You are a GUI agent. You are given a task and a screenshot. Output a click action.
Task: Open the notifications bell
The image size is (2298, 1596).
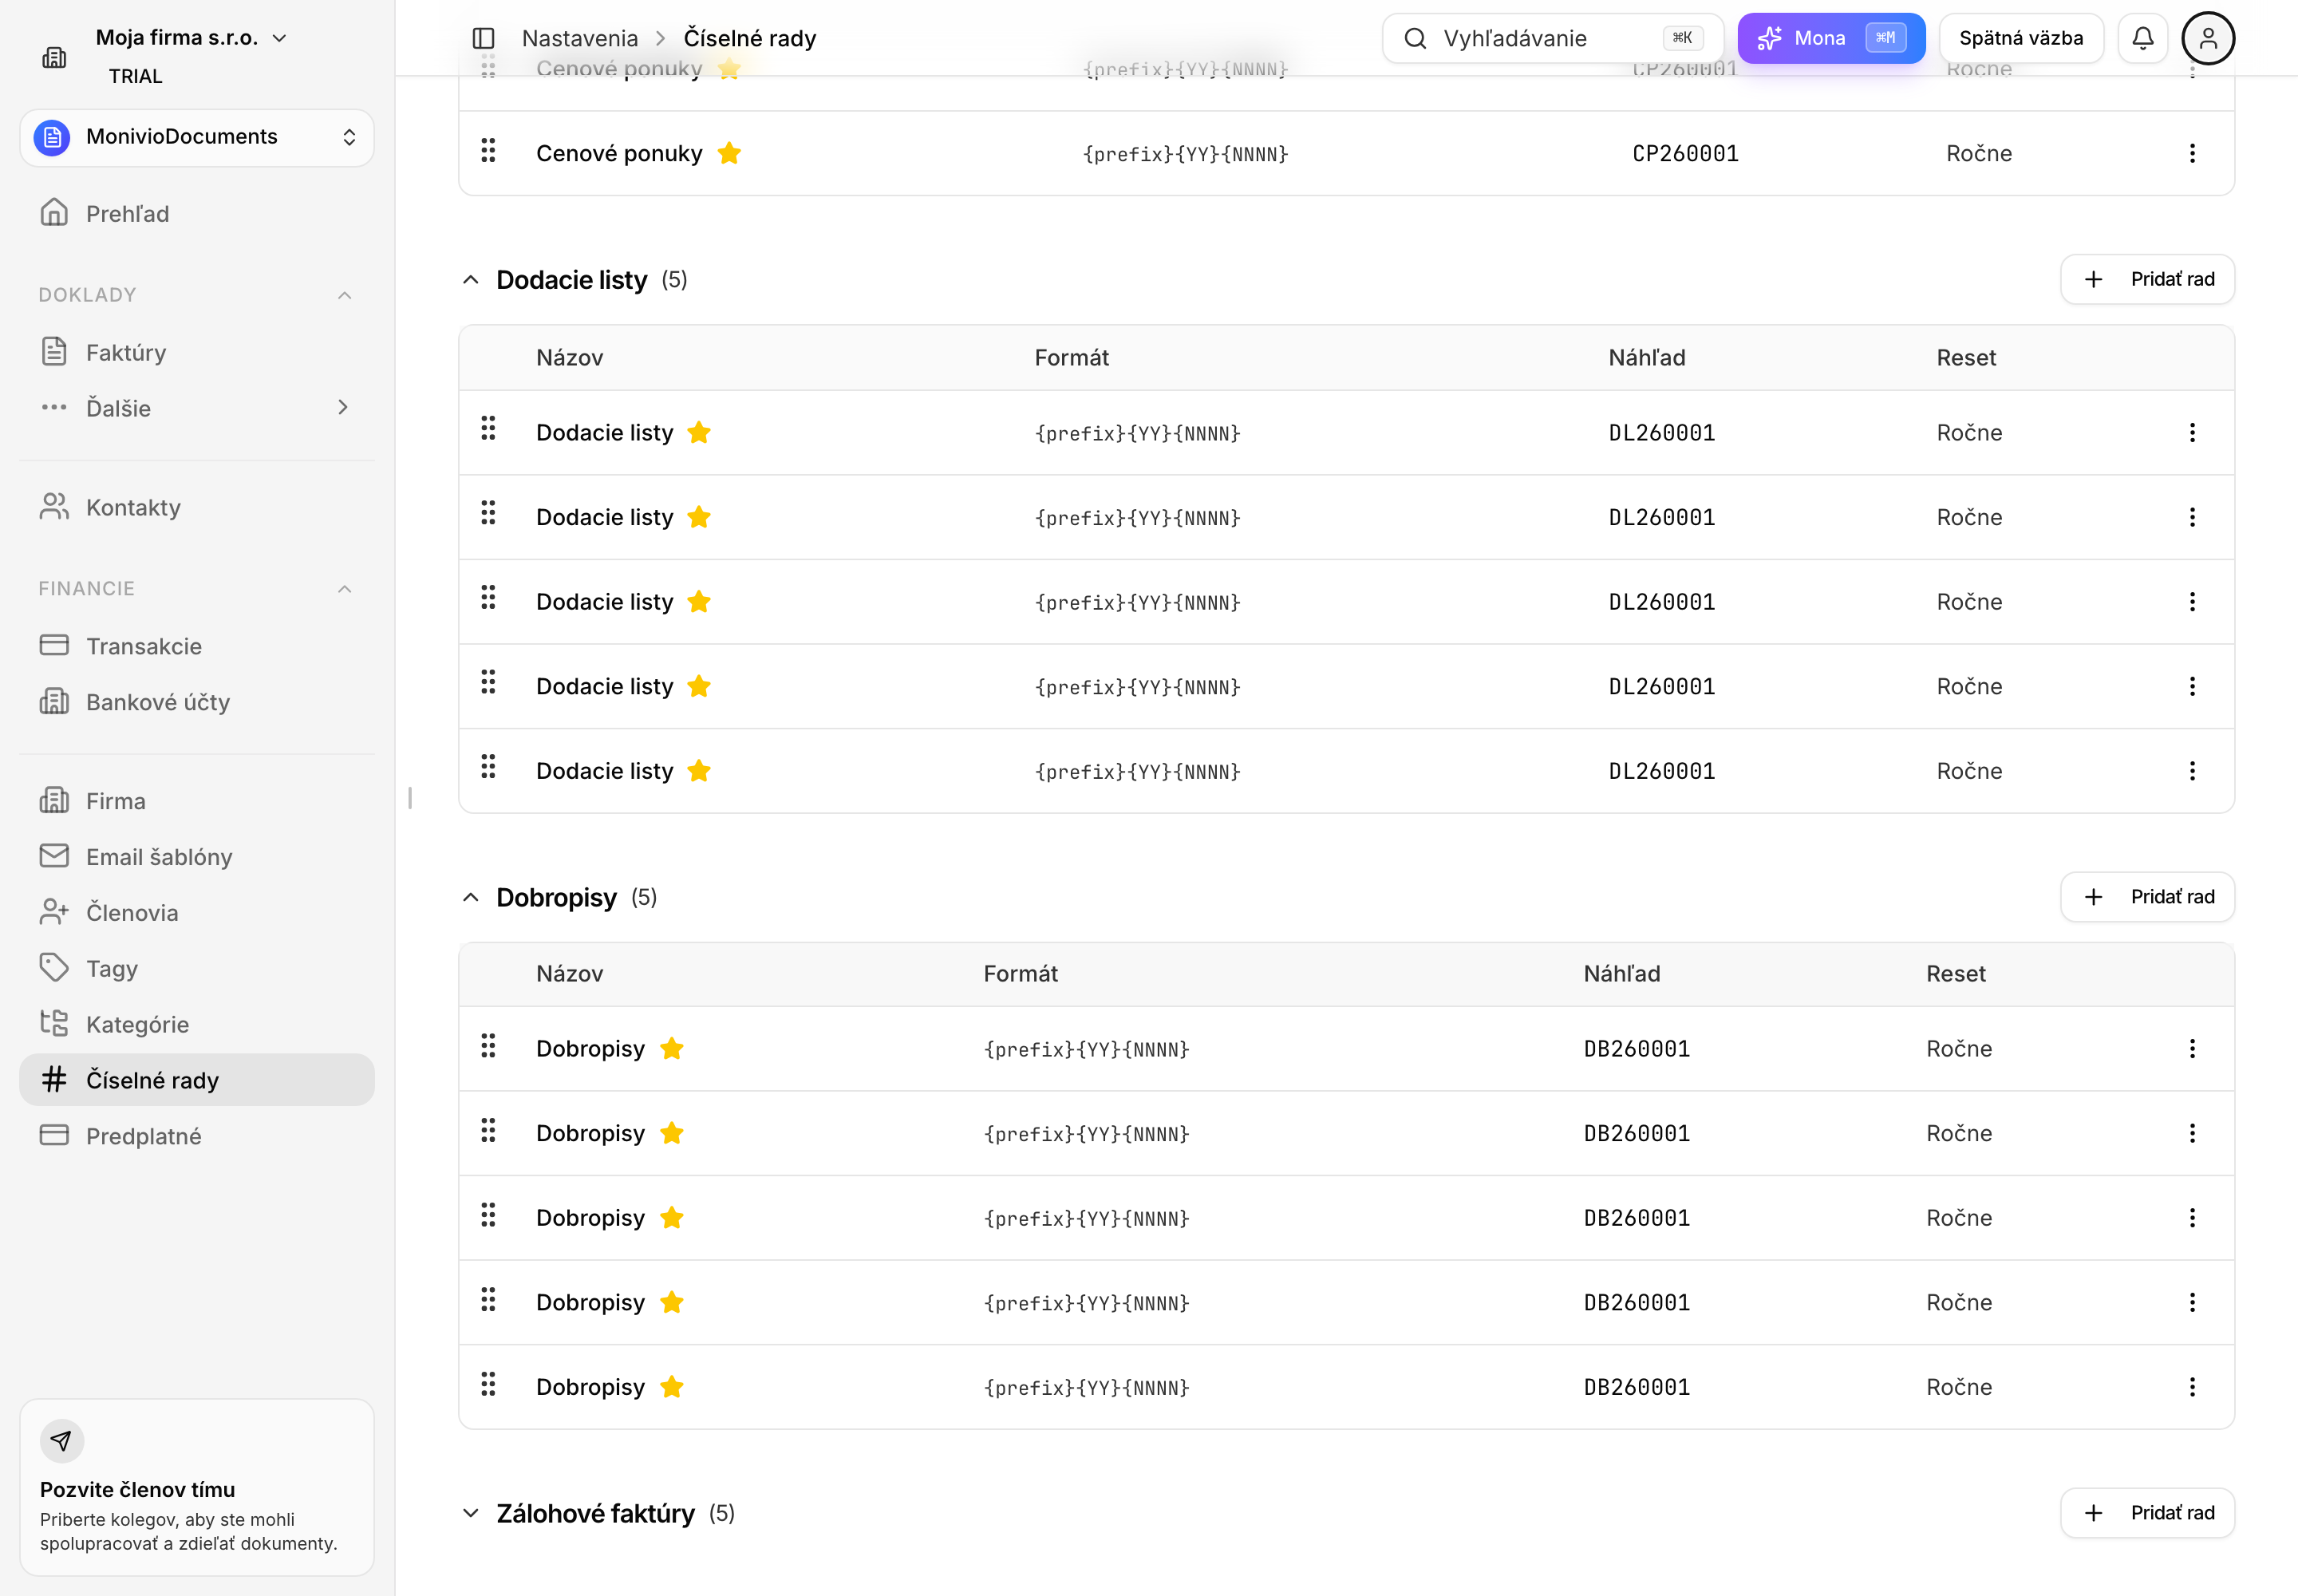tap(2142, 38)
